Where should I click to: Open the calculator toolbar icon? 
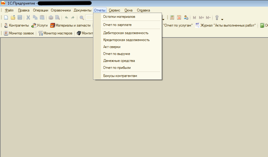point(172,18)
